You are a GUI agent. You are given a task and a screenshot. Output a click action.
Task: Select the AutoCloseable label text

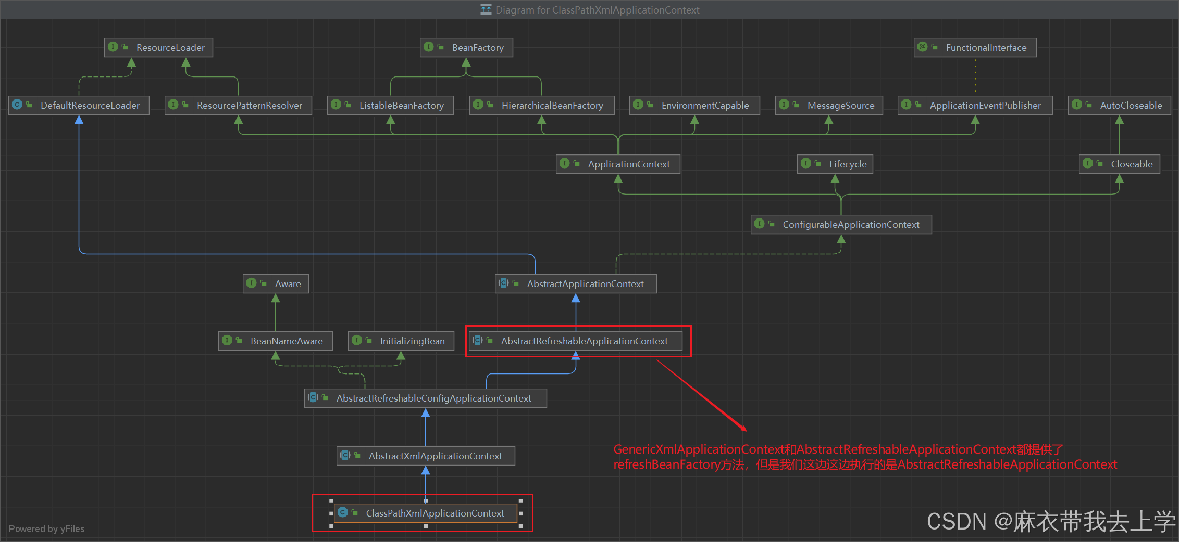click(1131, 106)
